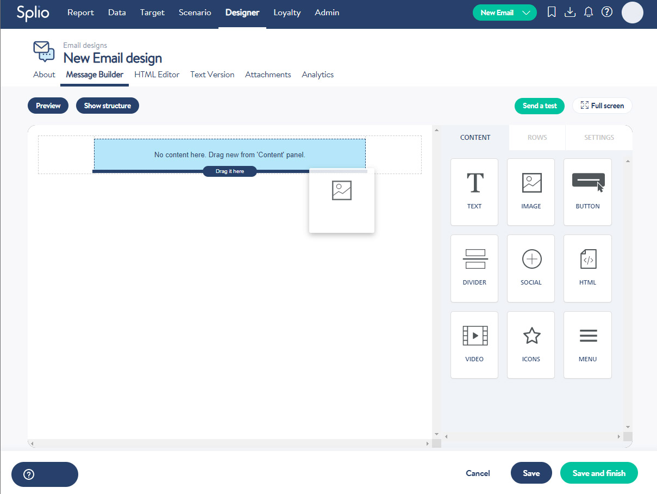Switch to the HTML Editor tab
Viewport: 657px width, 494px height.
157,75
